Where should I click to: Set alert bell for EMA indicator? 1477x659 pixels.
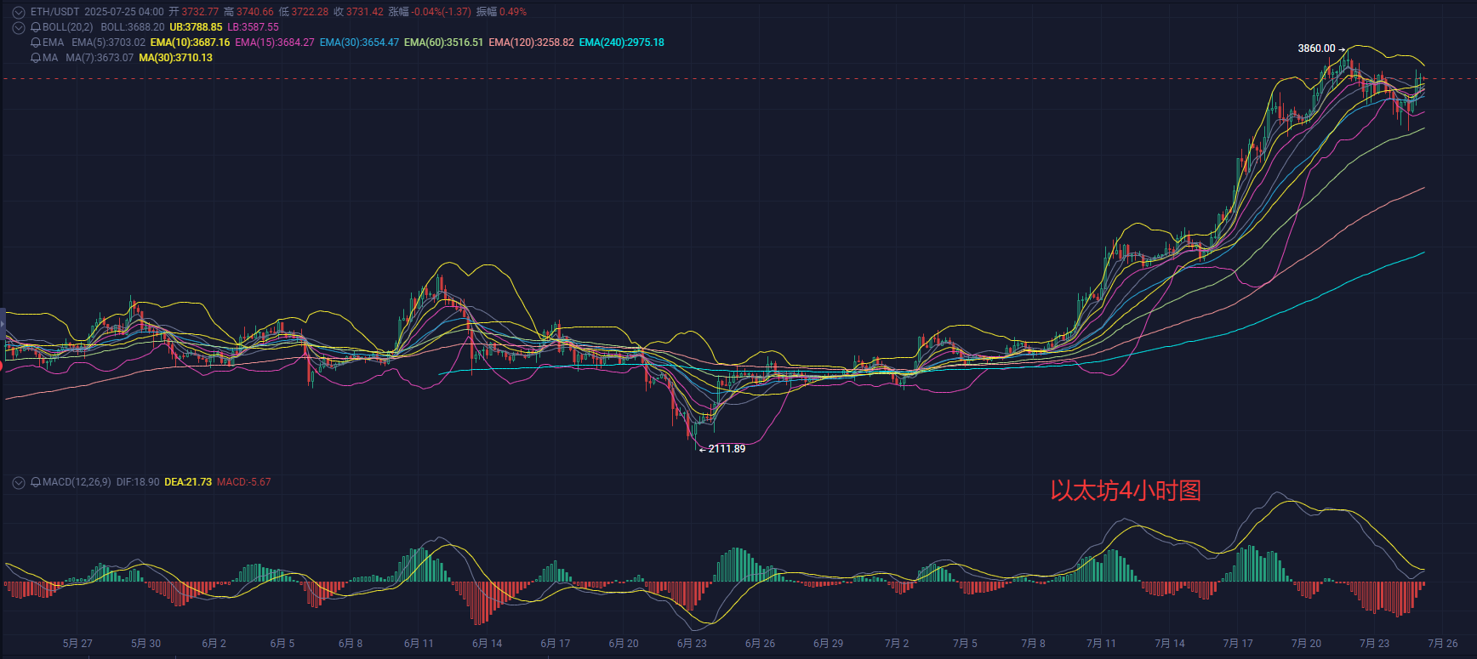(35, 43)
